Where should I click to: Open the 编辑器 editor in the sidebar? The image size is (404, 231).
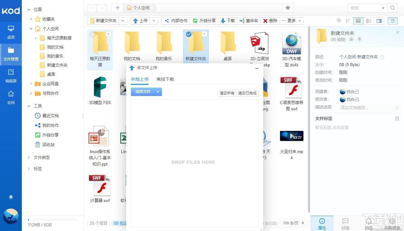point(11,76)
